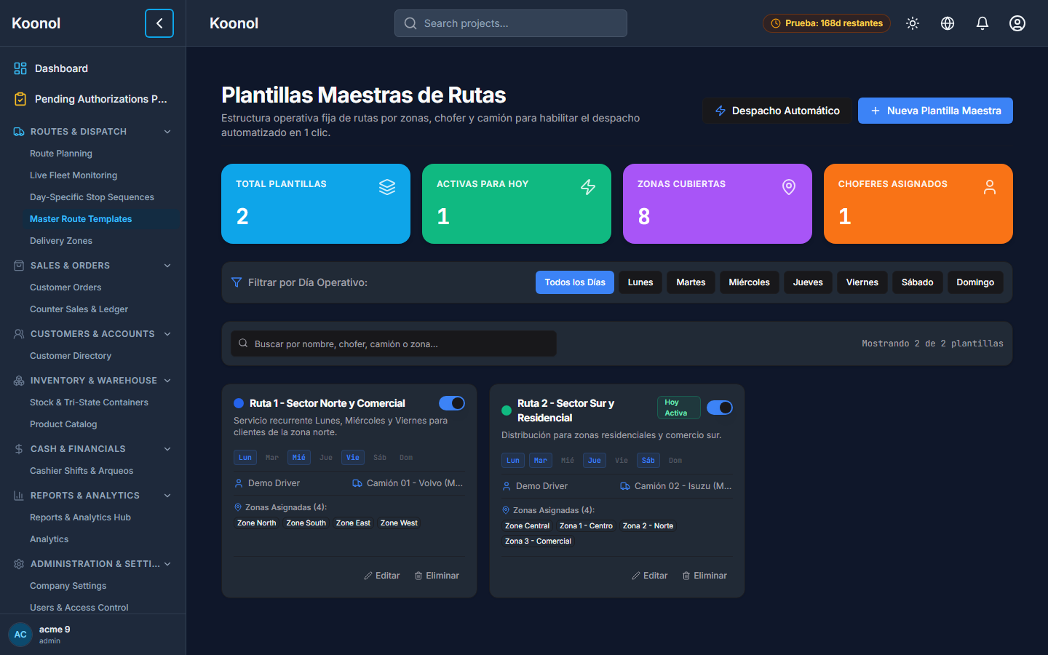Filter templates by Lunes

[640, 282]
